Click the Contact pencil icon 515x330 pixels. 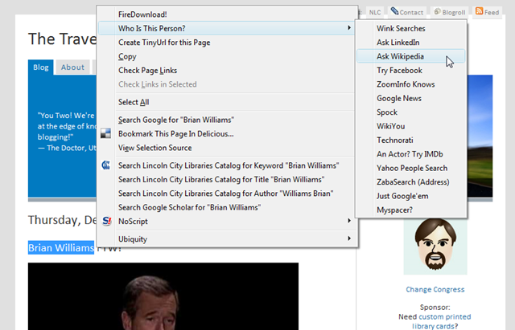(x=394, y=11)
